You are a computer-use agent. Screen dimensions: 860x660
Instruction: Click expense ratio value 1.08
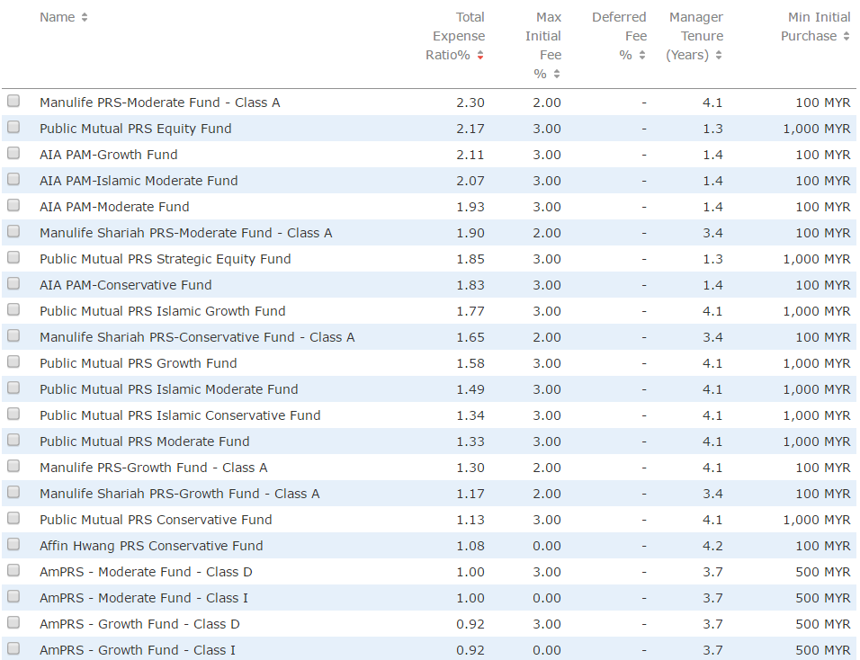pos(470,546)
